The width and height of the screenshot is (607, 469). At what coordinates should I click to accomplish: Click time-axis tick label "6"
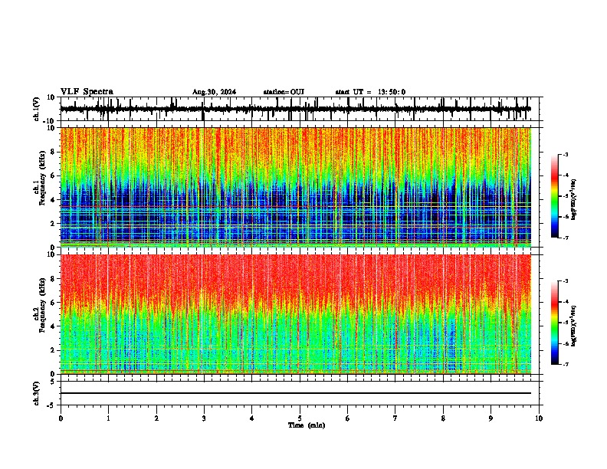348,418
